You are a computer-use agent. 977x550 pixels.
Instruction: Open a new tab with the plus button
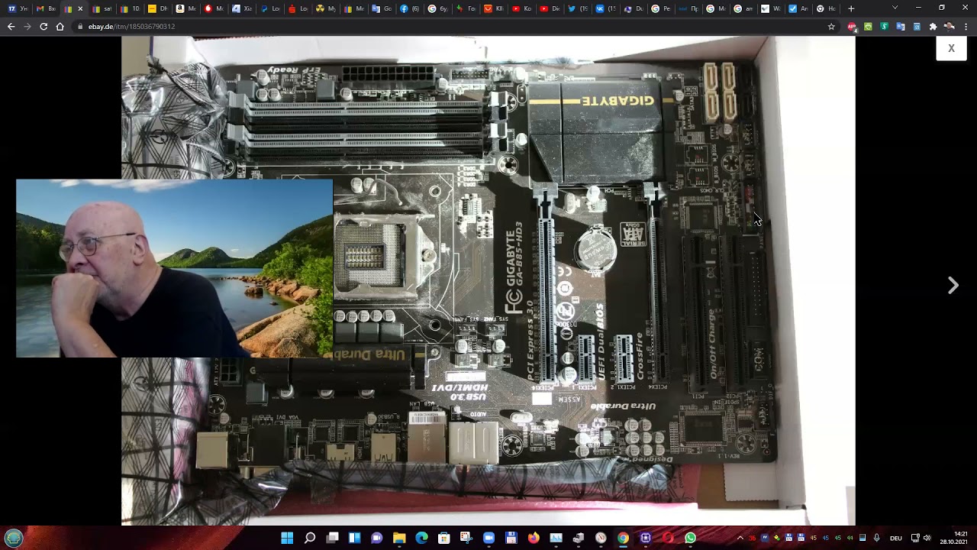click(x=851, y=8)
